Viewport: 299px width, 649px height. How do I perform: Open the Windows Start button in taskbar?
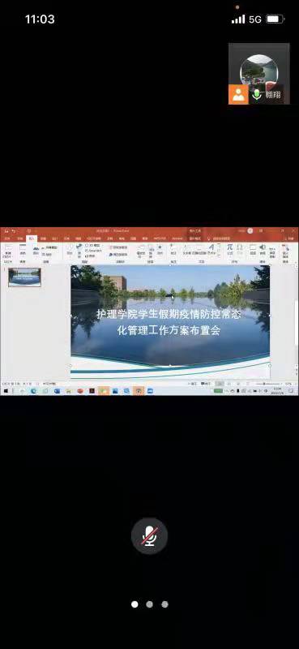[x=6, y=391]
